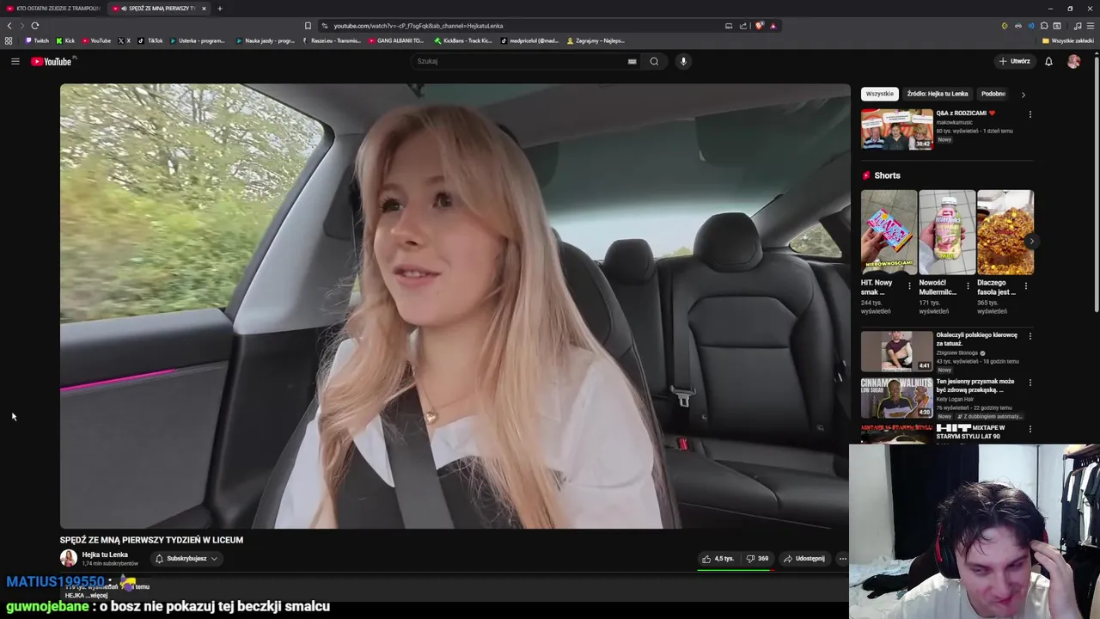Viewport: 1100px width, 619px height.
Task: Reload the page with refresh icon
Action: (34, 26)
